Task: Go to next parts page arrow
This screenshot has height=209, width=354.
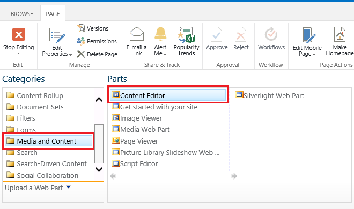Action: [x=234, y=176]
